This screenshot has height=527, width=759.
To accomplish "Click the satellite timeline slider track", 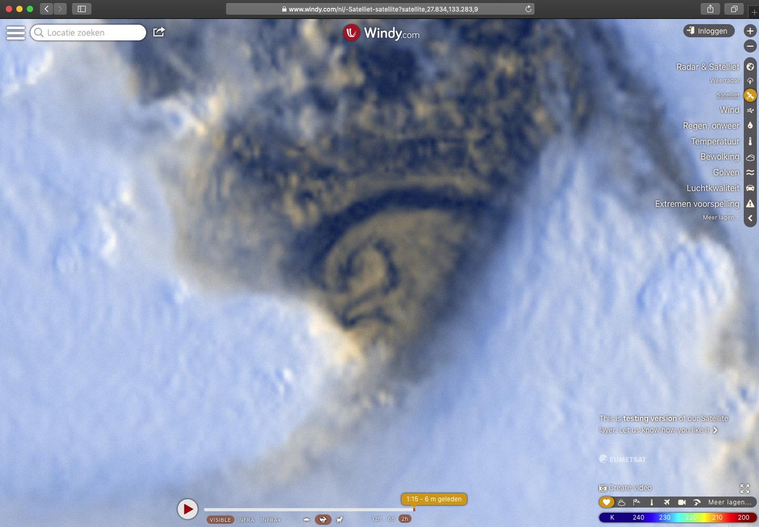I will tap(309, 509).
